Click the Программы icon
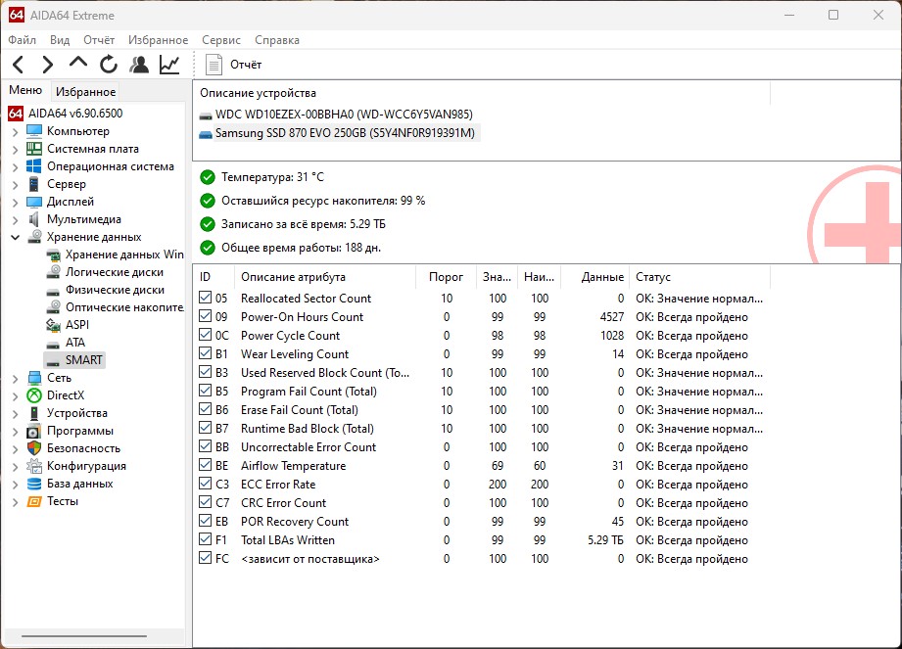Viewport: 902px width, 649px height. click(34, 431)
